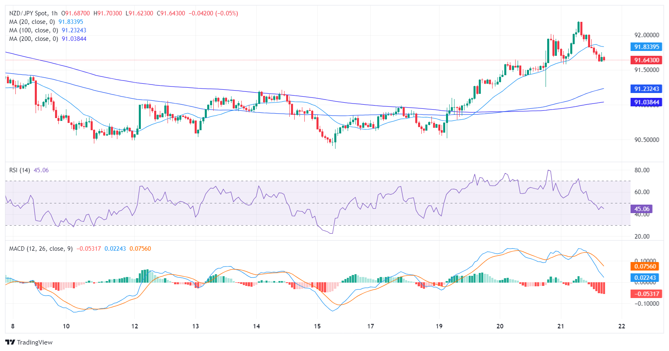Screen dimensions: 669x351
Task: Open the MACD (12, 26, close, 9) legend
Action: (x=41, y=249)
